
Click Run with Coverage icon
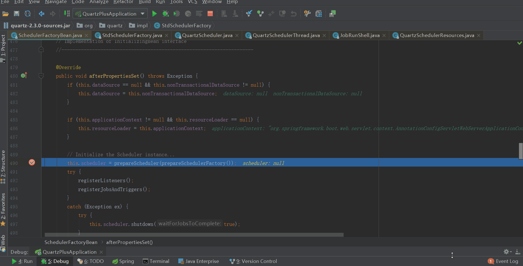pos(177,14)
